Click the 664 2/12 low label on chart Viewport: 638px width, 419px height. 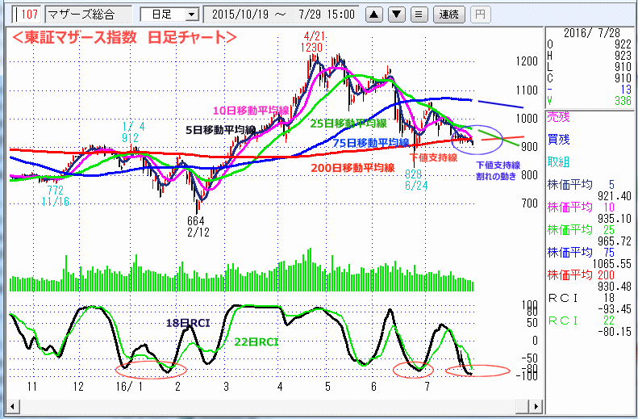198,226
